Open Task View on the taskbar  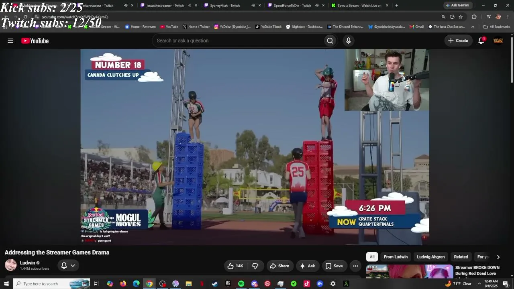[96, 284]
